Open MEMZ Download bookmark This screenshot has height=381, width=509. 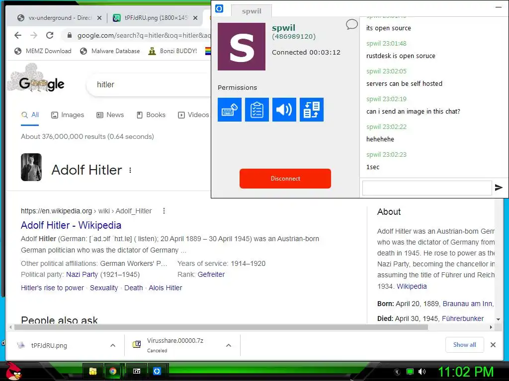43,51
